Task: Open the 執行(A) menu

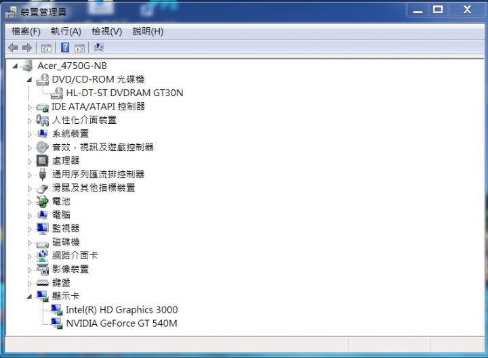Action: (66, 31)
